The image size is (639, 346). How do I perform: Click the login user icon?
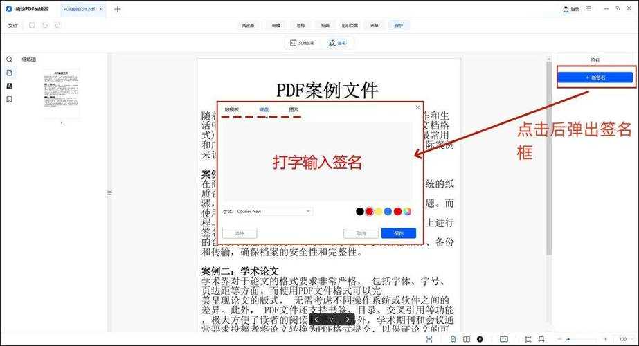566,9
